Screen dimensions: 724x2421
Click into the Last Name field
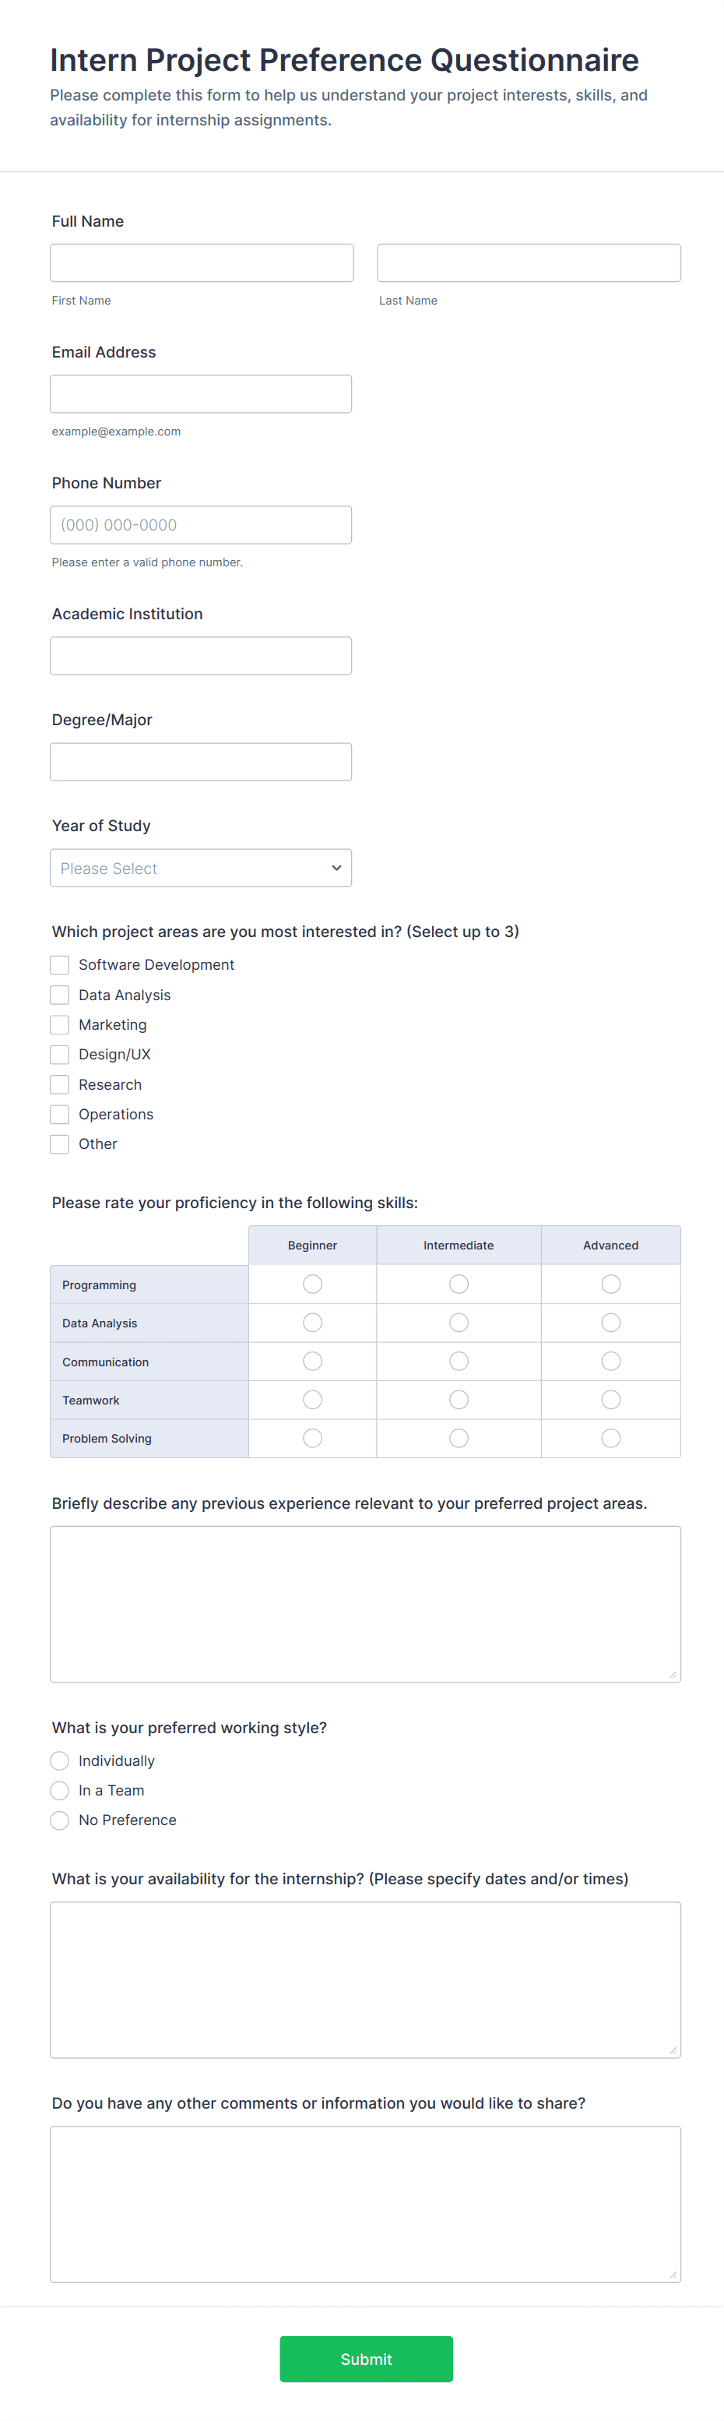tap(529, 263)
